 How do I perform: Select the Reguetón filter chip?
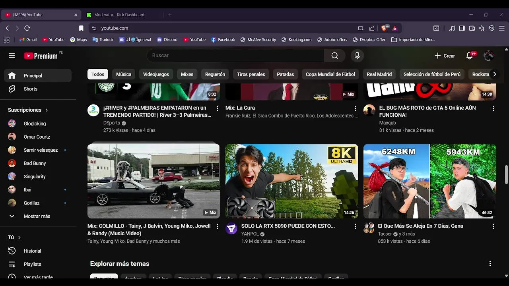[215, 74]
